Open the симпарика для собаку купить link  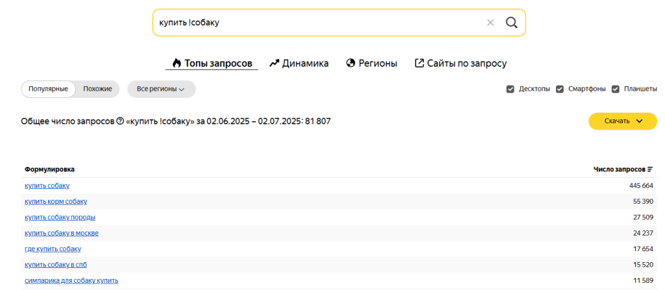(71, 280)
